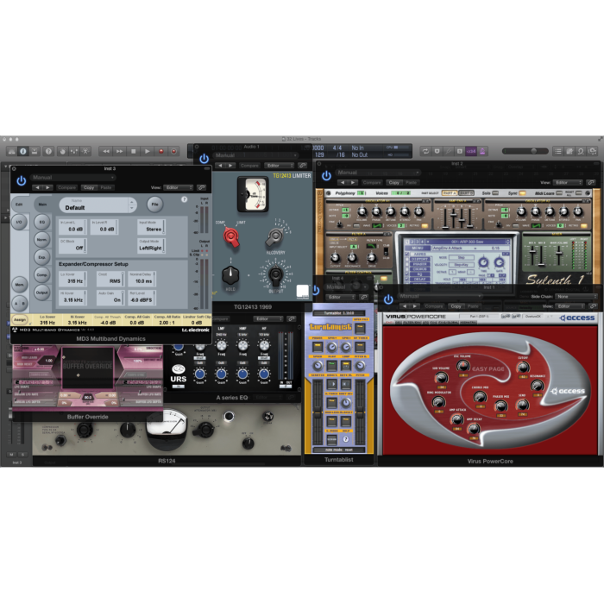
Task: Open the Media Browser icon in the toolbar
Action: click(x=592, y=151)
